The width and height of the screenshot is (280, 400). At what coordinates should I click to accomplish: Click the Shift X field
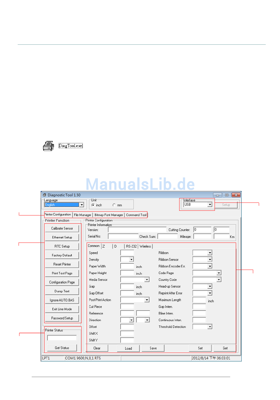[x=127, y=333]
